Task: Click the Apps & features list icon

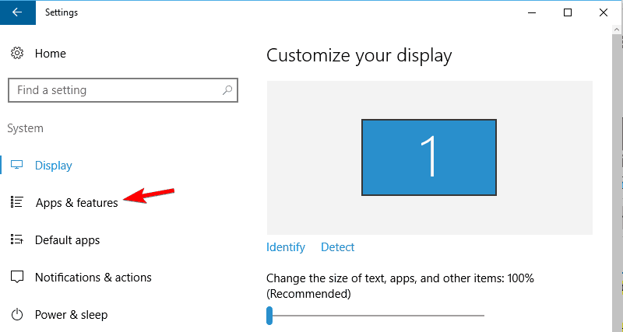Action: click(x=16, y=202)
